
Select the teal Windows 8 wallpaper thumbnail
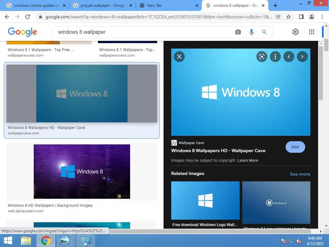coord(82,94)
